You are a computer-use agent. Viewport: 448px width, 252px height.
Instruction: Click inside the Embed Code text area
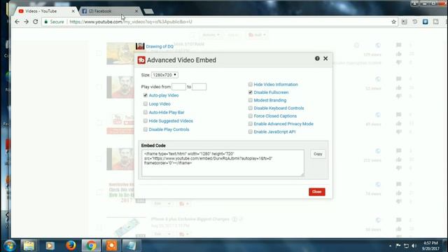coord(223,163)
